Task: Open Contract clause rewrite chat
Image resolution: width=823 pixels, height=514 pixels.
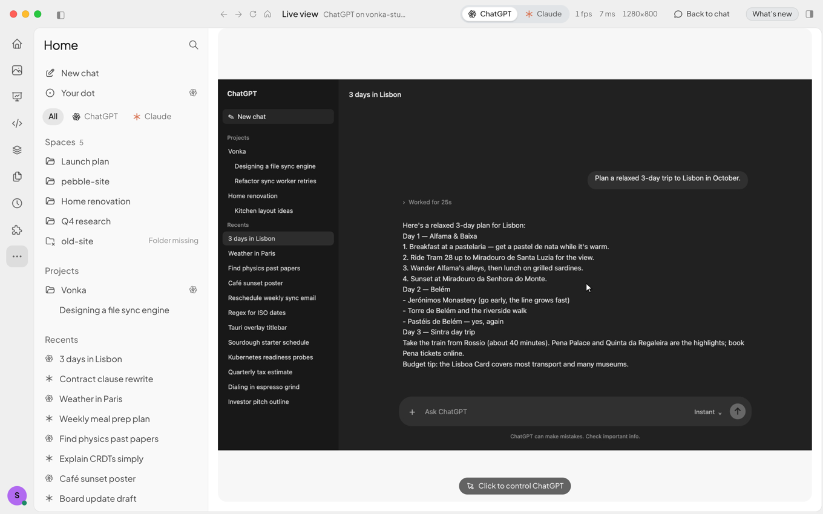Action: tap(122, 379)
